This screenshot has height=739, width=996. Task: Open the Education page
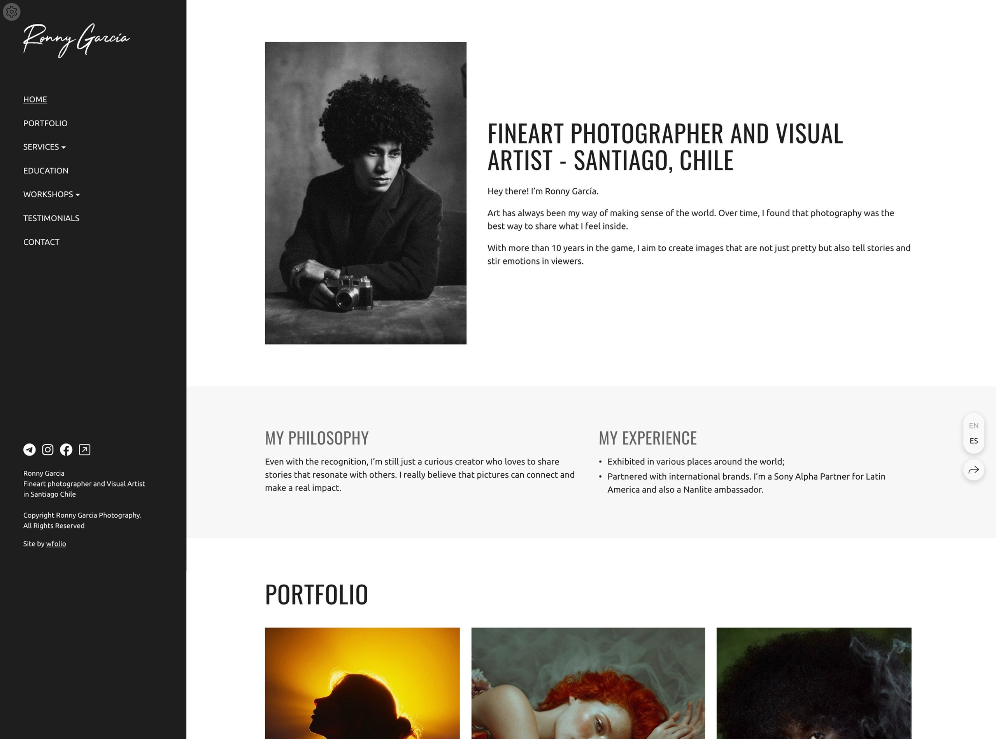[46, 170]
